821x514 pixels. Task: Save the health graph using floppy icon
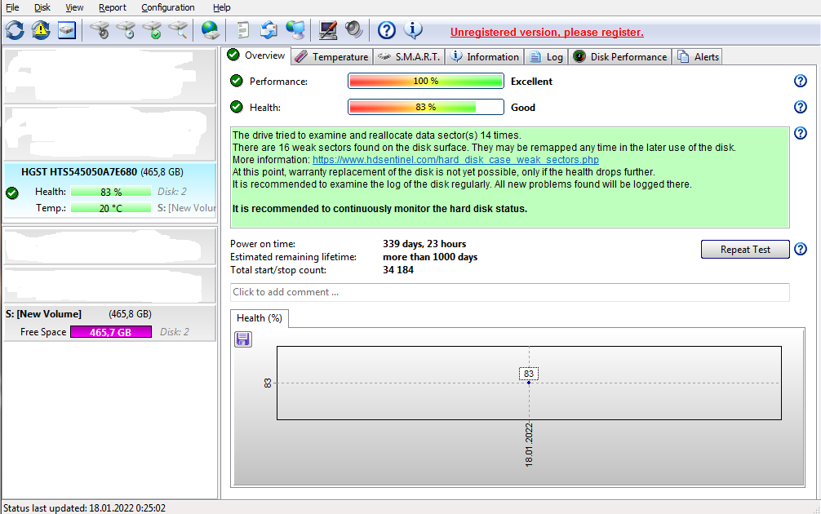point(242,339)
